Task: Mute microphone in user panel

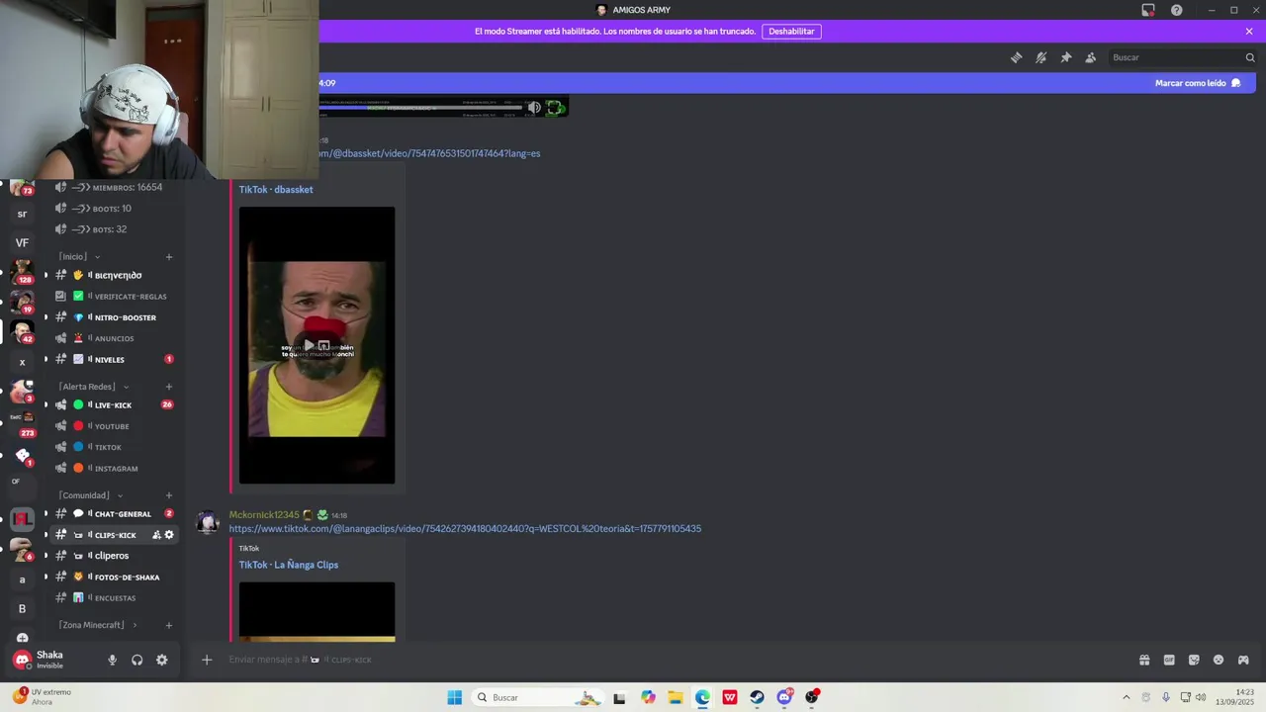Action: [x=112, y=660]
